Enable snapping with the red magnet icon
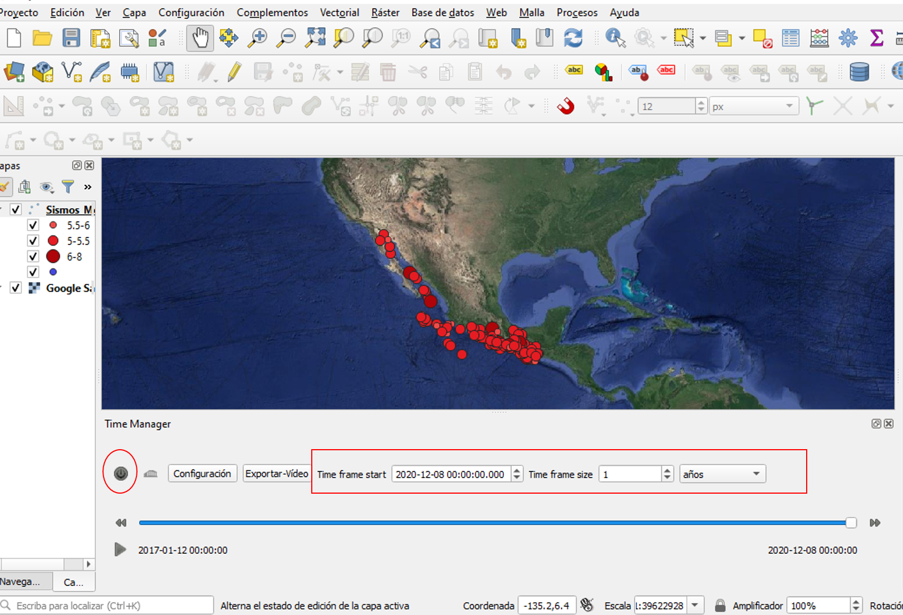903x615 pixels. [x=566, y=106]
